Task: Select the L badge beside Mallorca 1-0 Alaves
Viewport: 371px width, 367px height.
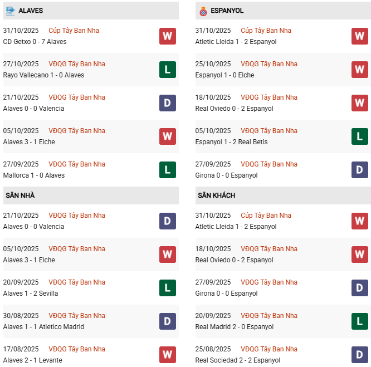Action: [x=167, y=170]
